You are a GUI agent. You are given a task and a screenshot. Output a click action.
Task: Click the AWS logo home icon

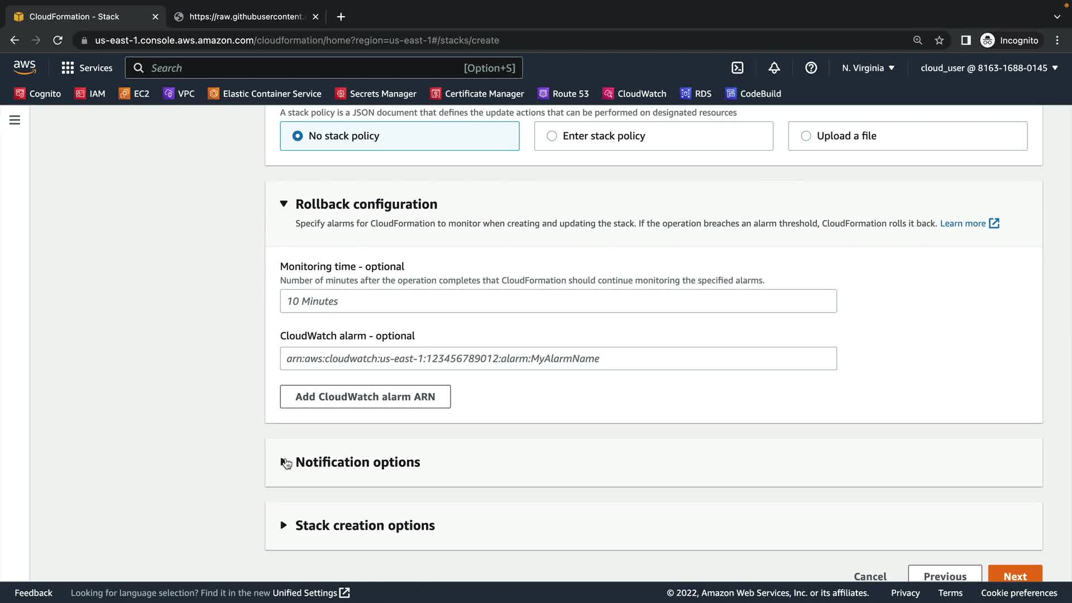tap(25, 68)
